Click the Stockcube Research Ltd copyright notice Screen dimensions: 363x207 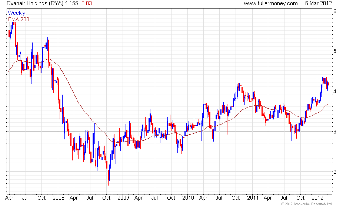306,204
